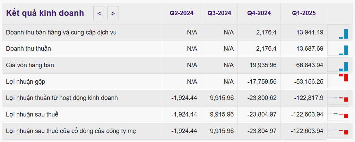Open the Lợi nhuận gộp mini chart
355x142 pixels.
[x=338, y=80]
